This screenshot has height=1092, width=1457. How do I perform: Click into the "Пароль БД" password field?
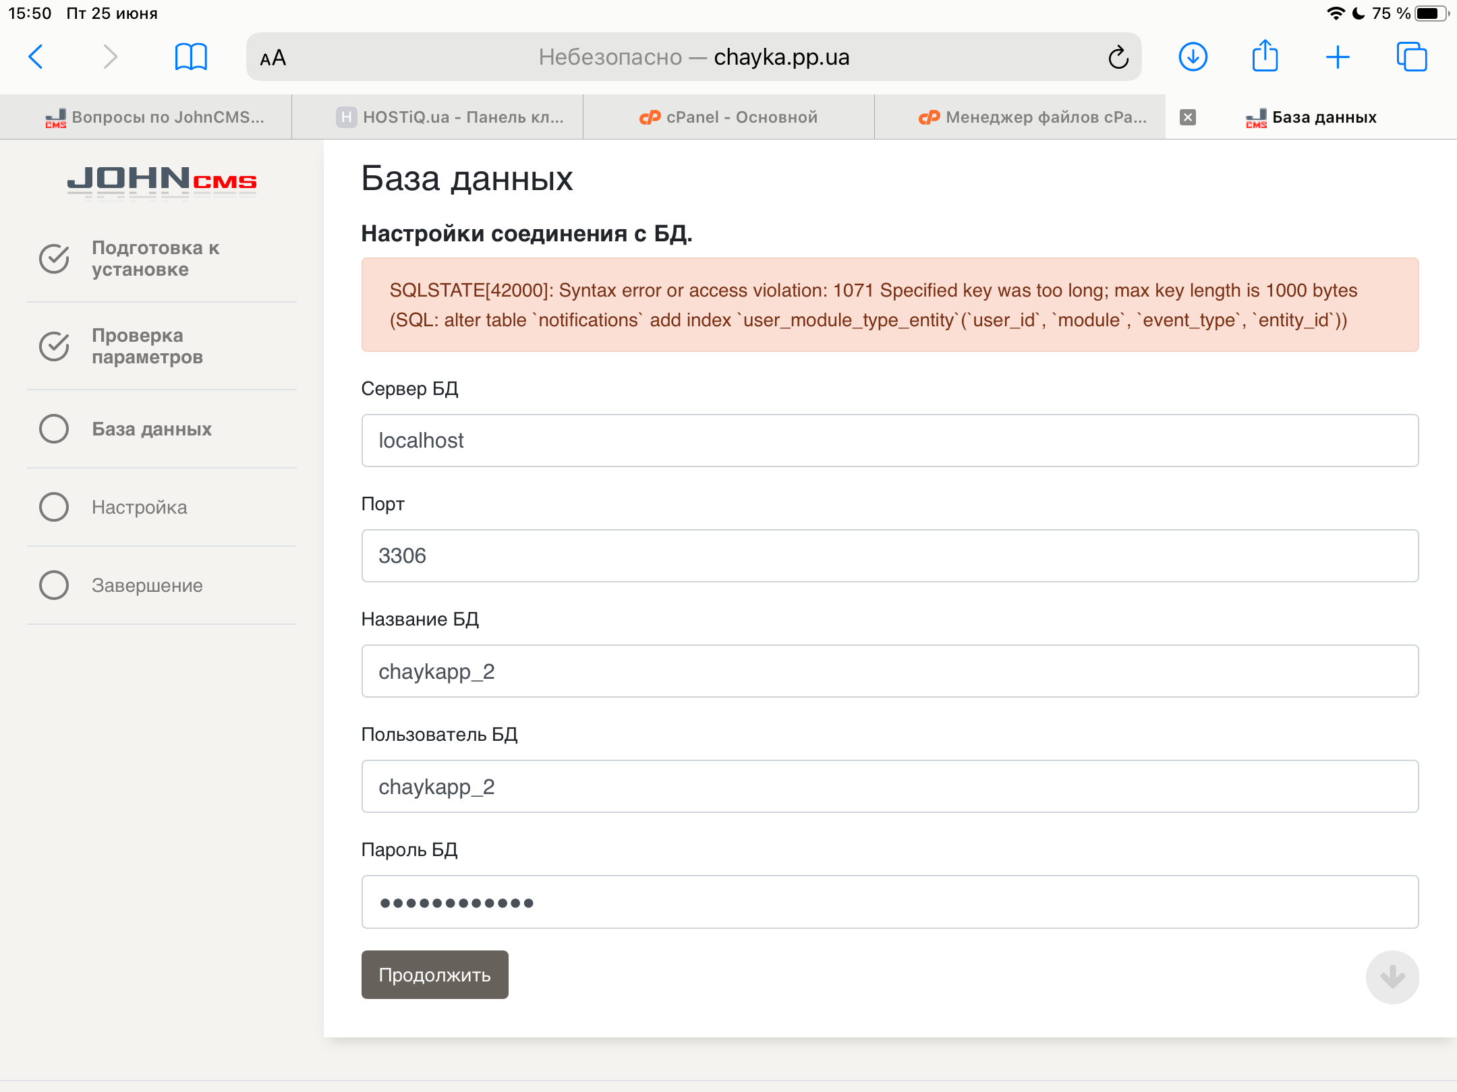(x=890, y=902)
